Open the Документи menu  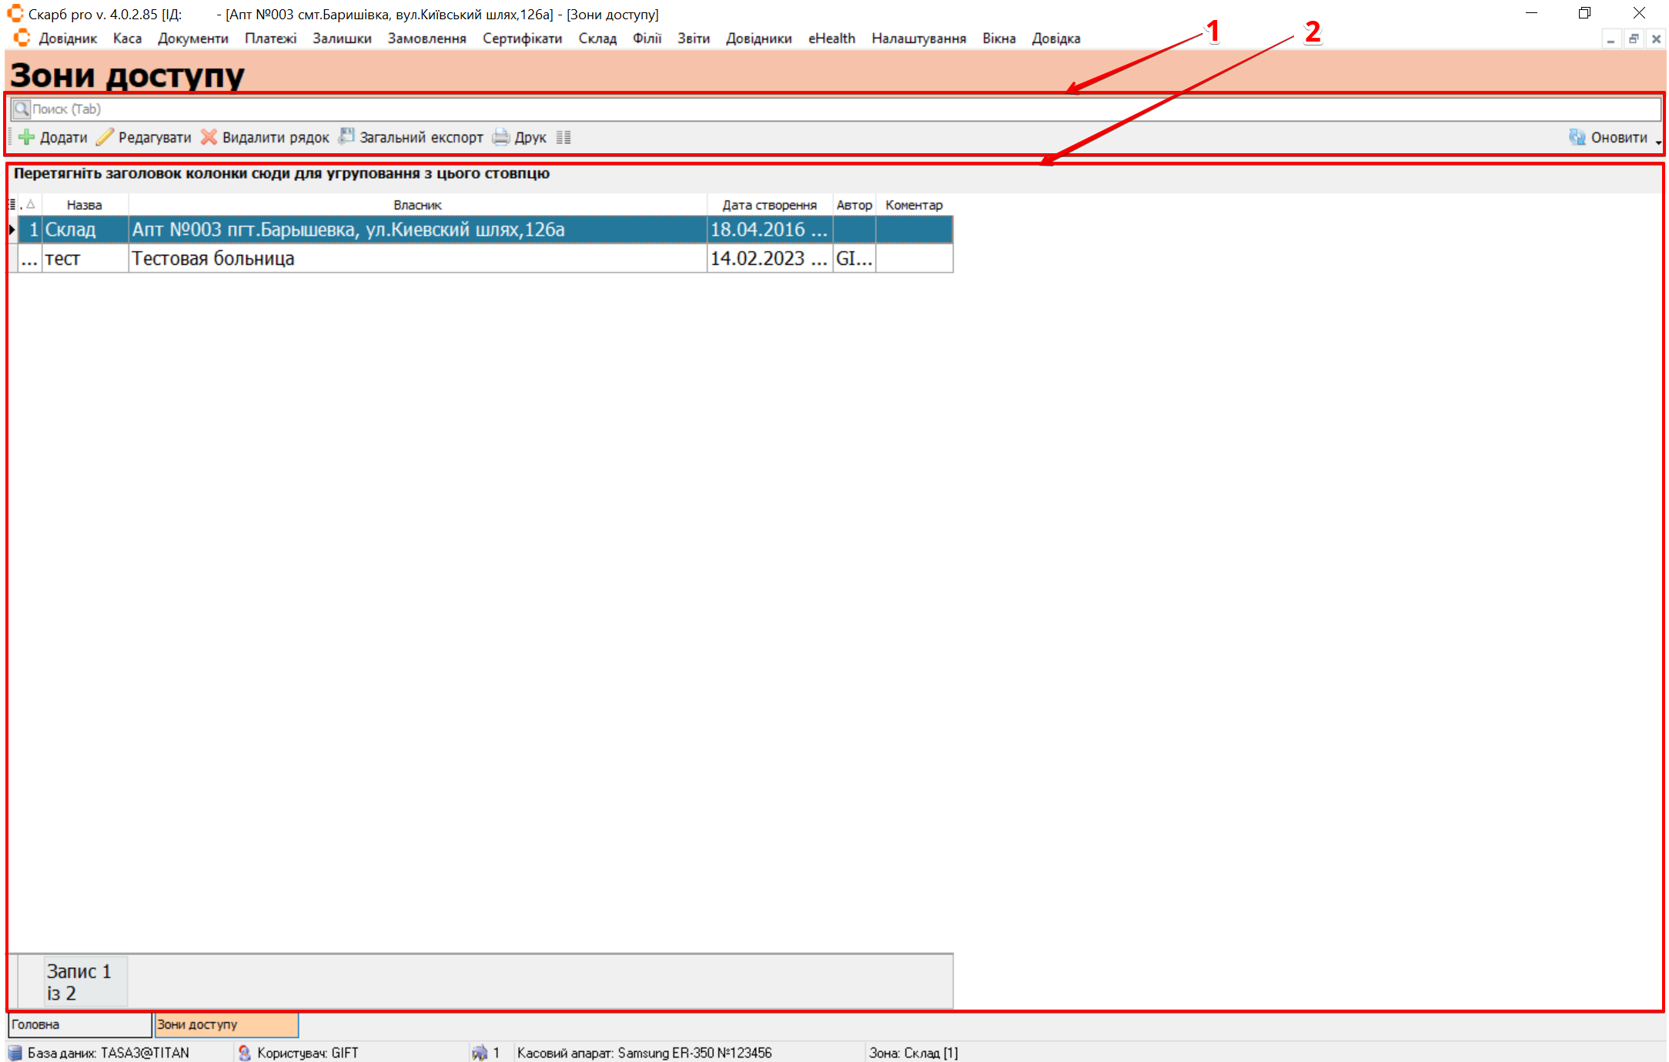[x=192, y=39]
